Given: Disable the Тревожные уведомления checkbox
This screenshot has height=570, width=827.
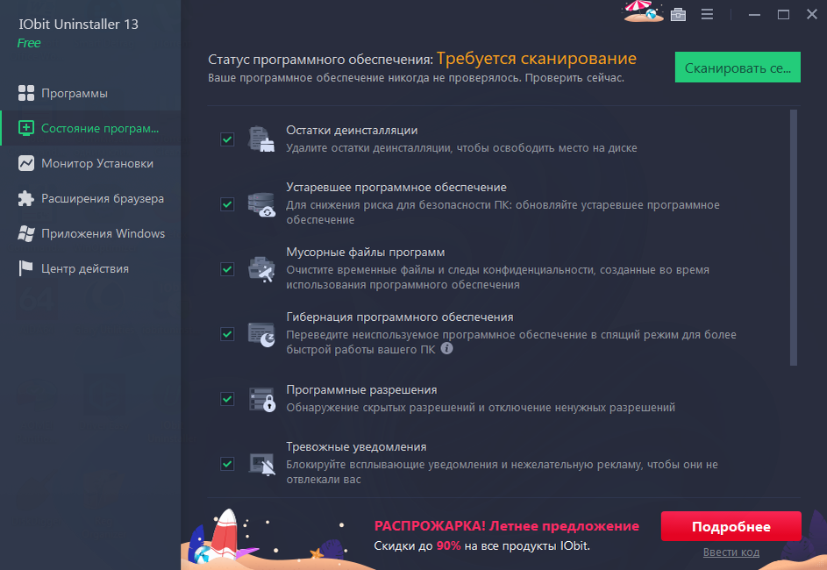Looking at the screenshot, I should [x=227, y=464].
